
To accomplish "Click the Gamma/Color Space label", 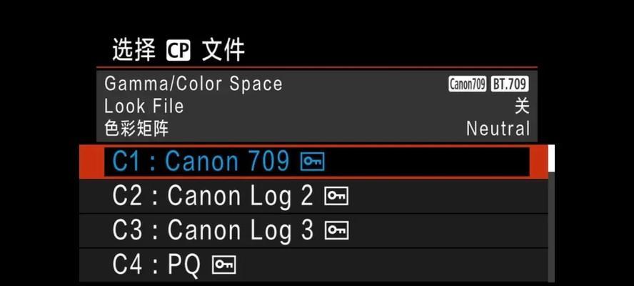I will [193, 84].
